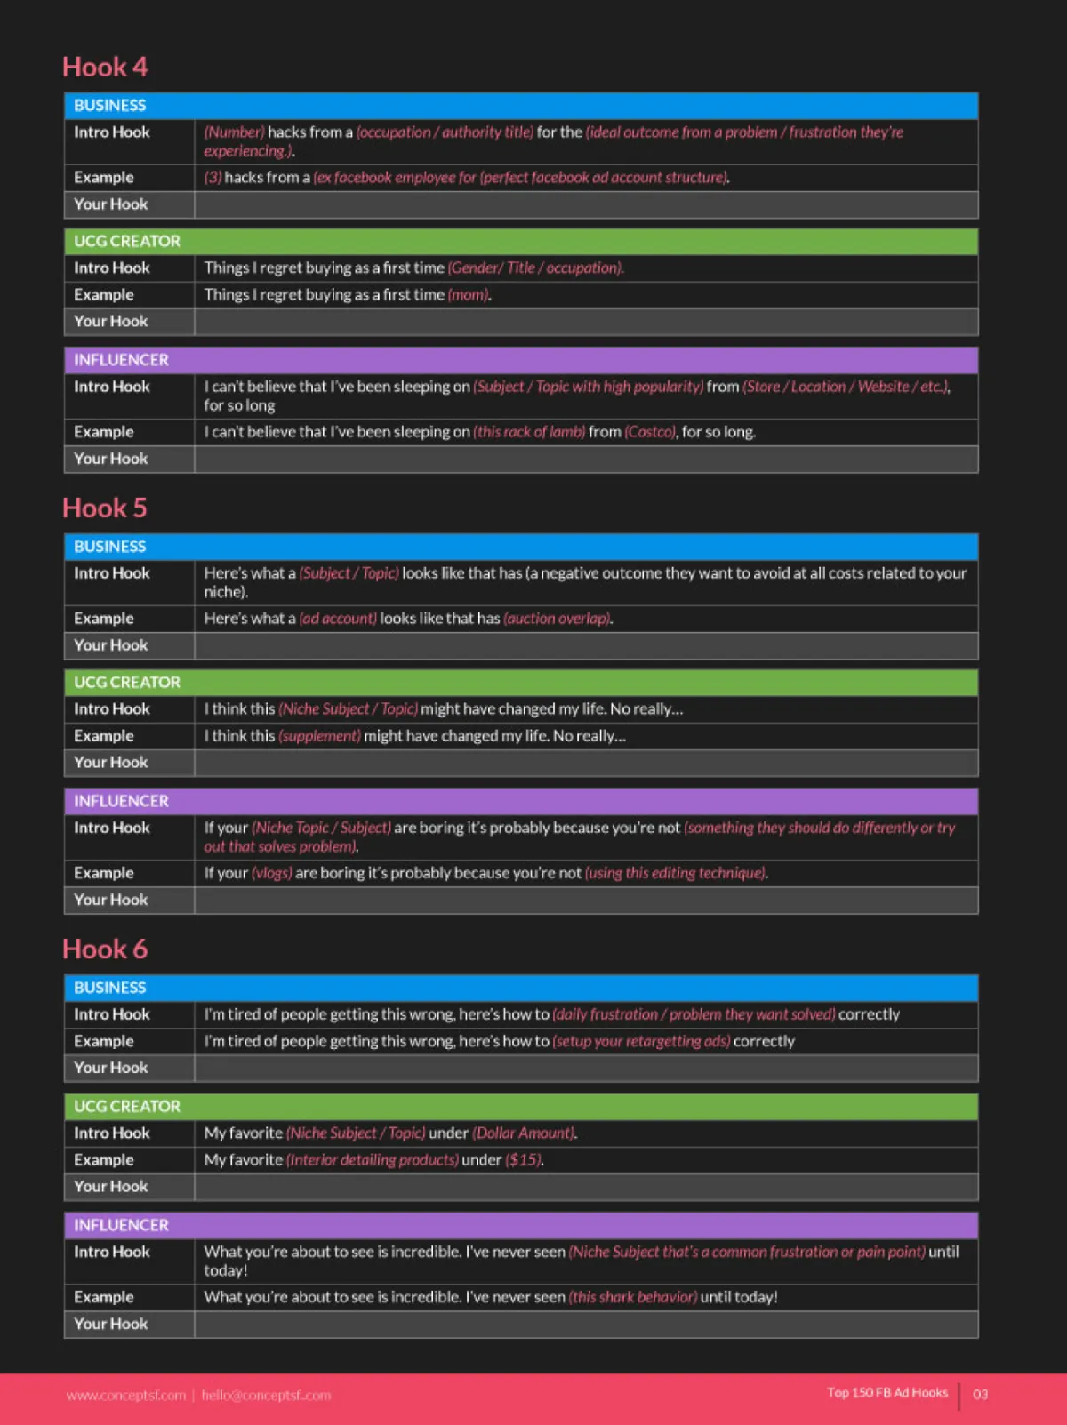The height and width of the screenshot is (1425, 1067).
Task: Click the Top 150 FB Ad Hooks footer title
Action: pos(887,1392)
